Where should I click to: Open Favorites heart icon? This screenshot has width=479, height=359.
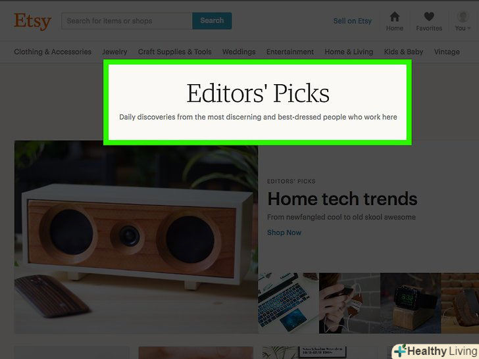[429, 16]
